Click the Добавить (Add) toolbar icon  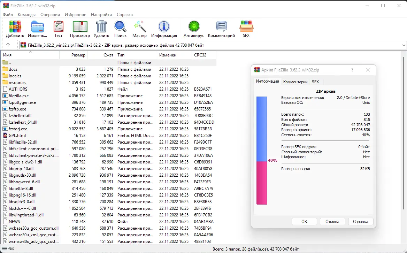pyautogui.click(x=15, y=26)
